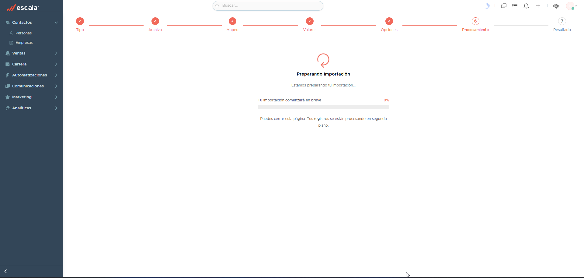Click the Mapeo step checkmark circle
Viewport: 584px width, 278px height.
coord(232,21)
